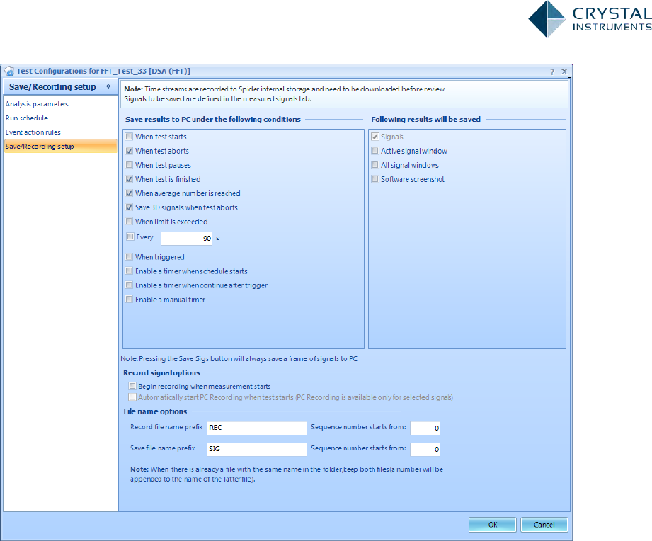The image size is (652, 541).
Task: Check 'Software screenshot' option
Action: click(375, 179)
